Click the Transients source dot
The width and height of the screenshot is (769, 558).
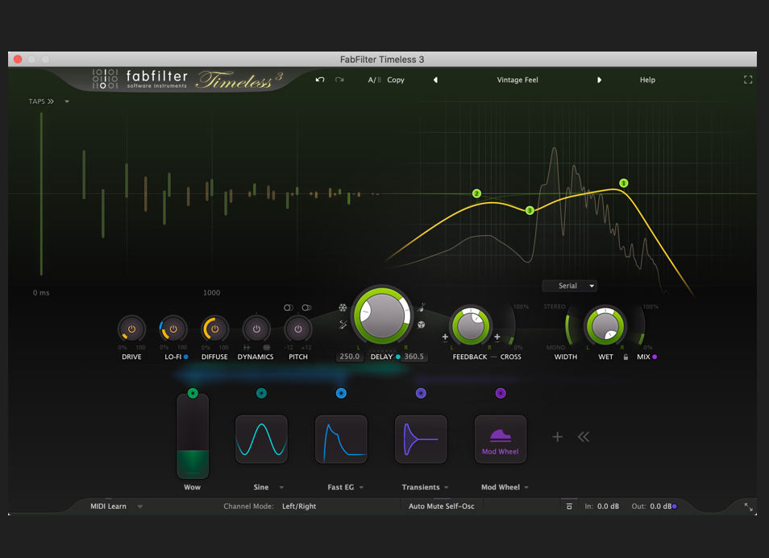click(421, 393)
